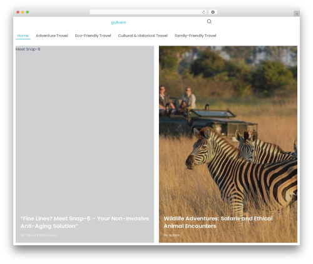Image resolution: width=313 pixels, height=264 pixels.
Task: Open Eco-Friendly Travel menu item
Action: (93, 36)
